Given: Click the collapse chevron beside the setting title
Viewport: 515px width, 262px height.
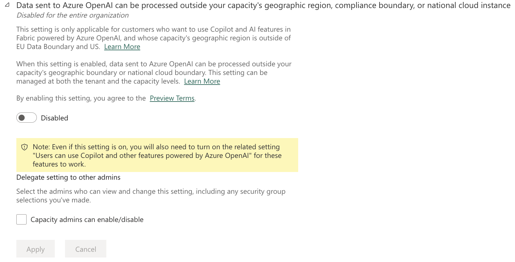Looking at the screenshot, I should click(x=7, y=5).
